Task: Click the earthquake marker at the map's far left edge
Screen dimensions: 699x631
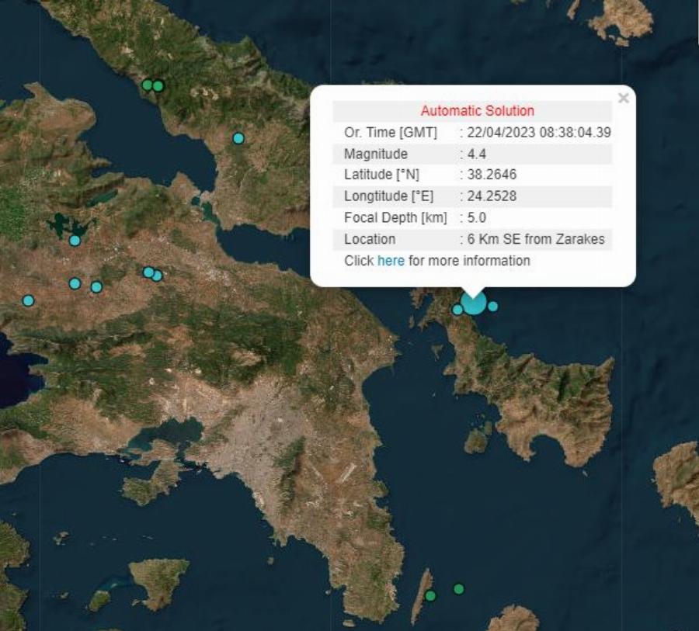Action: click(28, 299)
